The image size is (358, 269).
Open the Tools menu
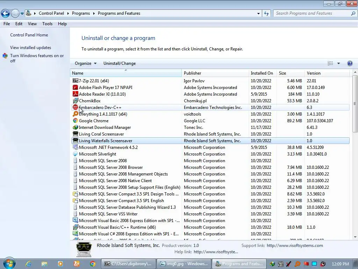pos(47,24)
